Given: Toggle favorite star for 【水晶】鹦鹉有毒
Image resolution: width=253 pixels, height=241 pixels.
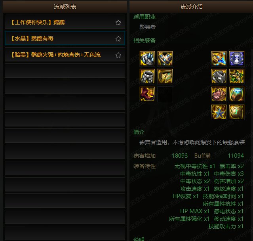Looking at the screenshot, I should [x=118, y=39].
